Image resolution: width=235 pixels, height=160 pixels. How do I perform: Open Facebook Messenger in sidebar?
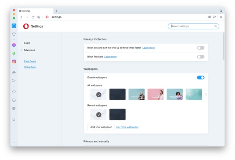(x=14, y=45)
